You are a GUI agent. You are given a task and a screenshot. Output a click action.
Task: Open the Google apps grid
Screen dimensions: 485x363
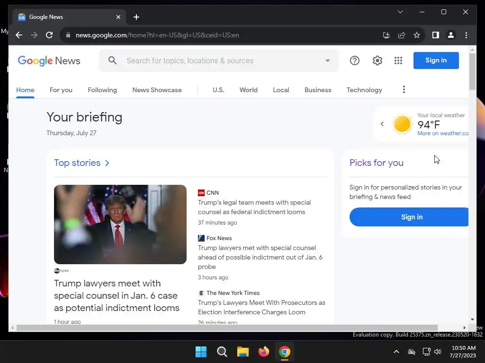398,60
